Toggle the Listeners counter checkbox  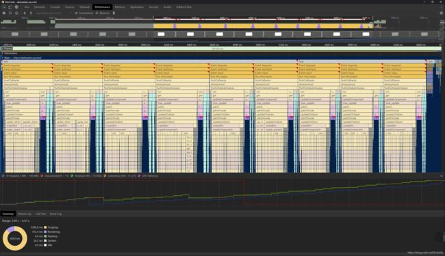tap(105, 176)
